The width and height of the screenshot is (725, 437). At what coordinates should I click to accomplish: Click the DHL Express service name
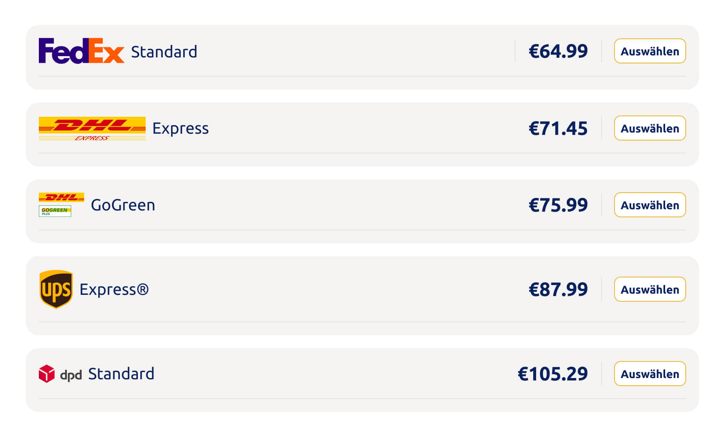180,128
